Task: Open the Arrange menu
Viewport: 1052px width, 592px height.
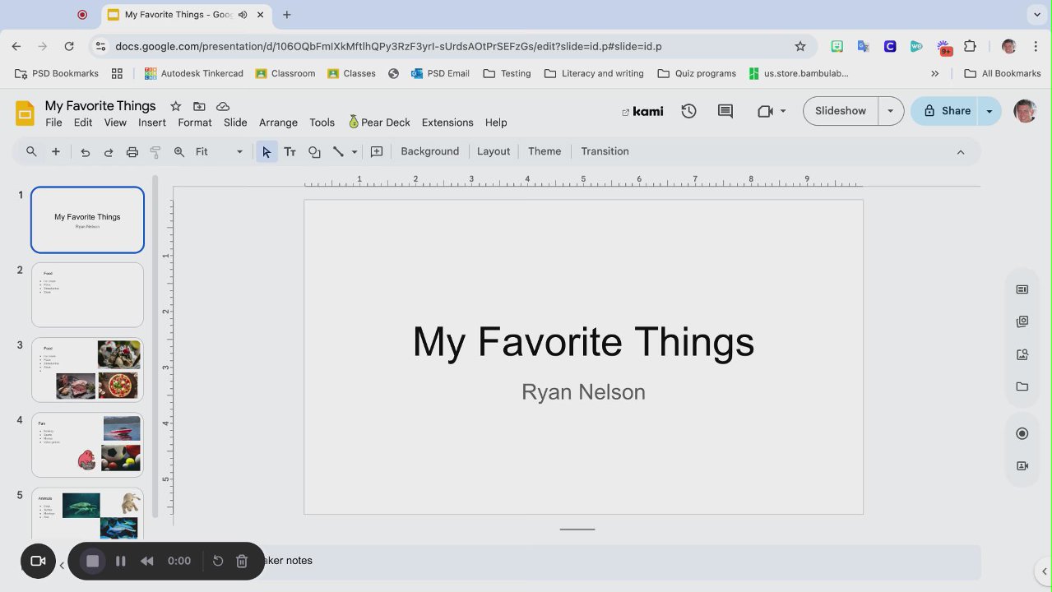Action: (279, 123)
